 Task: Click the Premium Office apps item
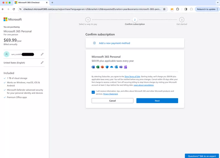click(x=17, y=97)
